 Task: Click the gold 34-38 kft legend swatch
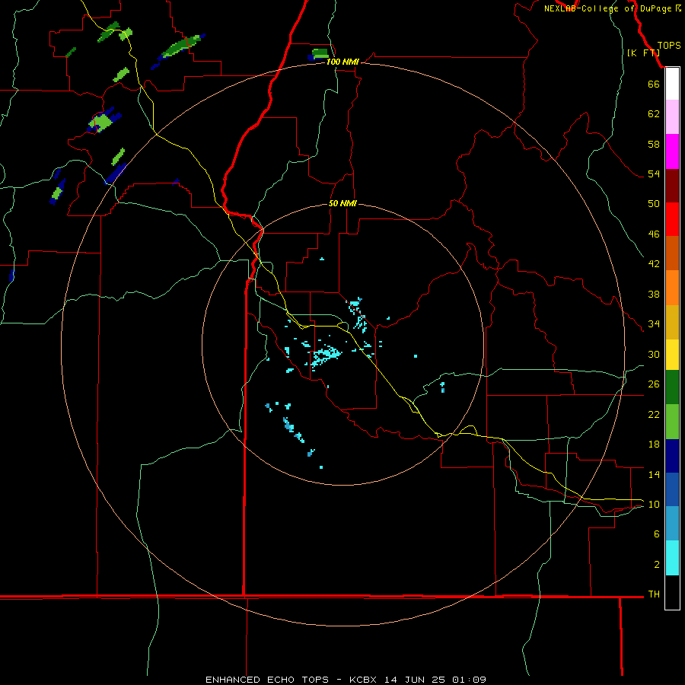pos(672,323)
